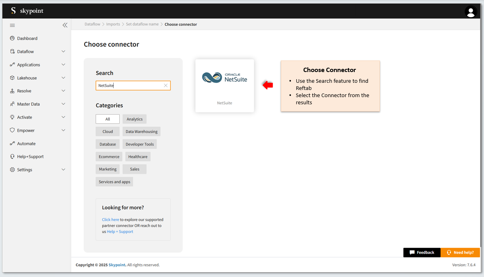
Task: Expand the Settings sidebar chevron
Action: pos(63,170)
